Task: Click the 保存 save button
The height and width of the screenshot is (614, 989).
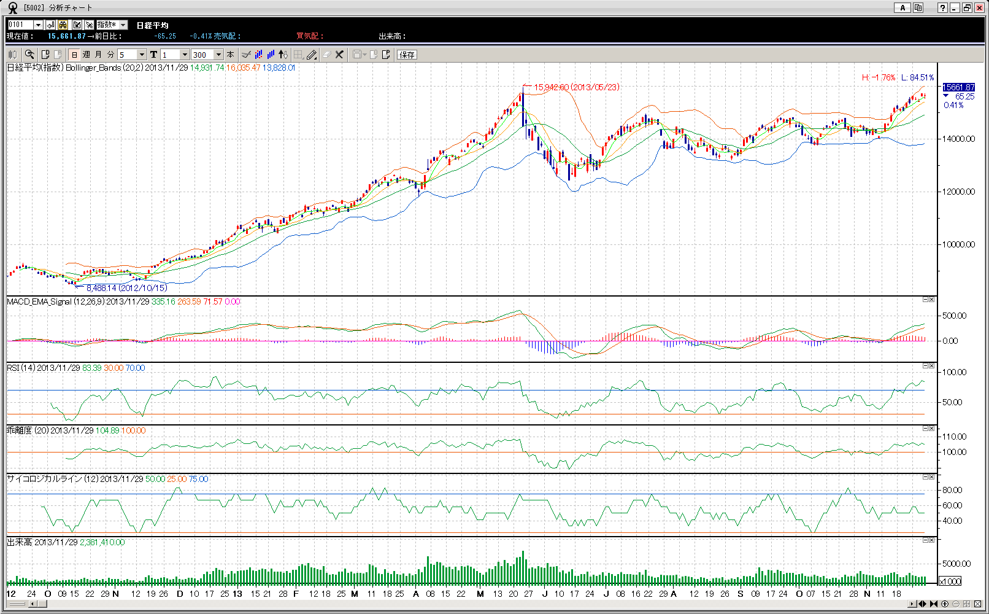Action: tap(407, 55)
